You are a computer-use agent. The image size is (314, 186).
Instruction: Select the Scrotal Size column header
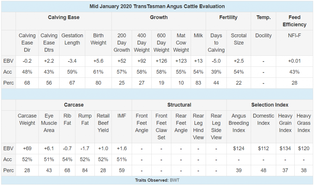239,39
